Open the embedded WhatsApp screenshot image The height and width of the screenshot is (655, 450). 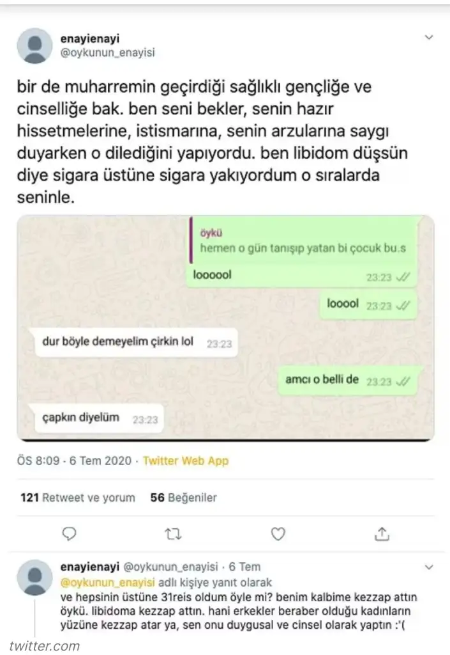tap(225, 328)
